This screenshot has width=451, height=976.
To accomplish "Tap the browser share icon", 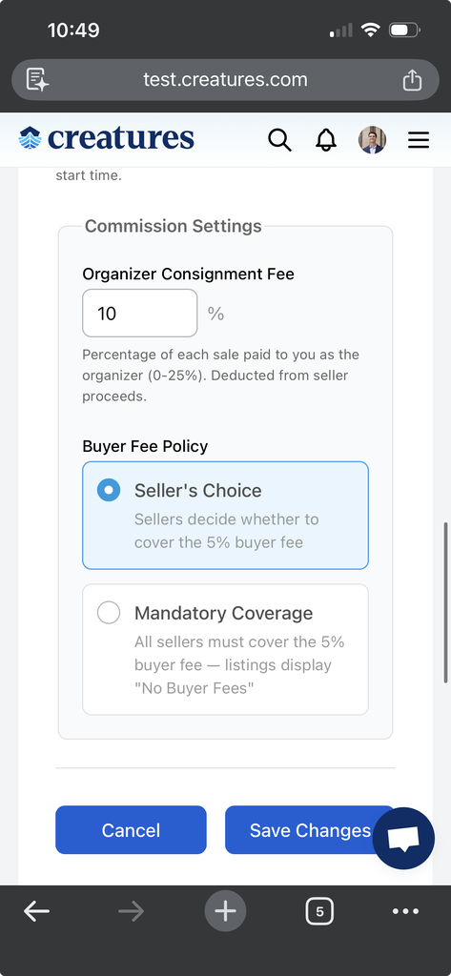I will pos(412,80).
